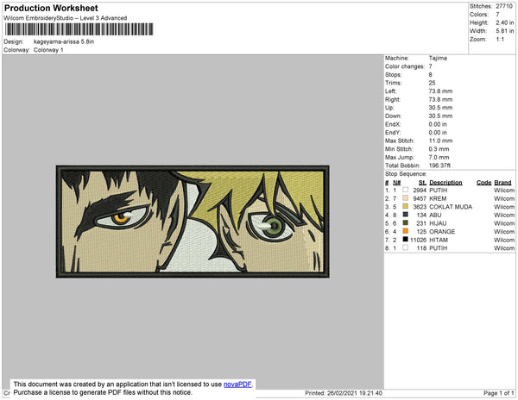The image size is (518, 400).
Task: Click the white PUTIH 2994 color swatch
Action: click(x=406, y=190)
